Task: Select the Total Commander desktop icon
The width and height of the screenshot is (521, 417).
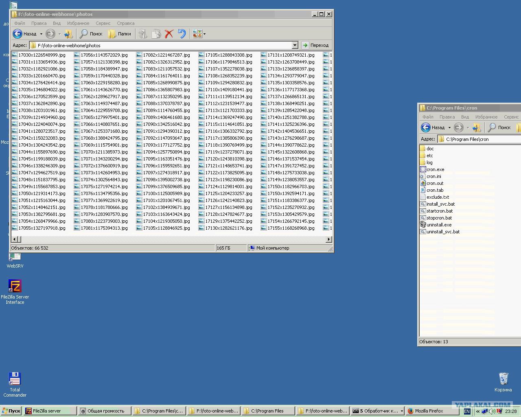Action: pyautogui.click(x=15, y=384)
